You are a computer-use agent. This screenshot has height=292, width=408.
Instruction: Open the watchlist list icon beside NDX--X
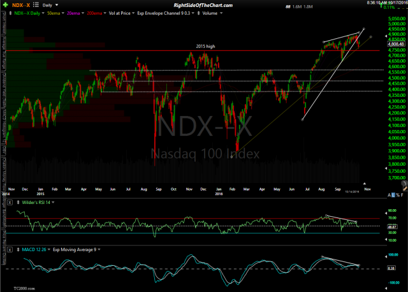[x=36, y=4]
